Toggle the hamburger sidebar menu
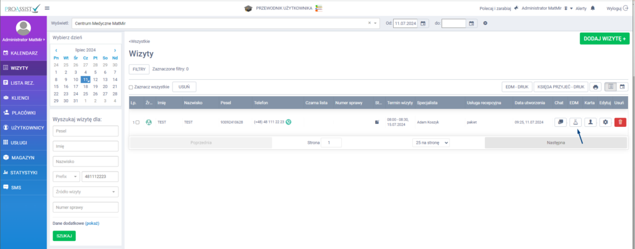635x249 pixels. (48, 8)
